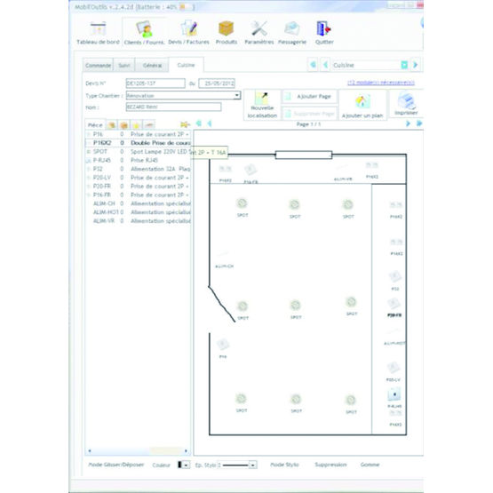This screenshot has height=493, width=493.
Task: Click the modules nécessaires link
Action: coord(381,83)
